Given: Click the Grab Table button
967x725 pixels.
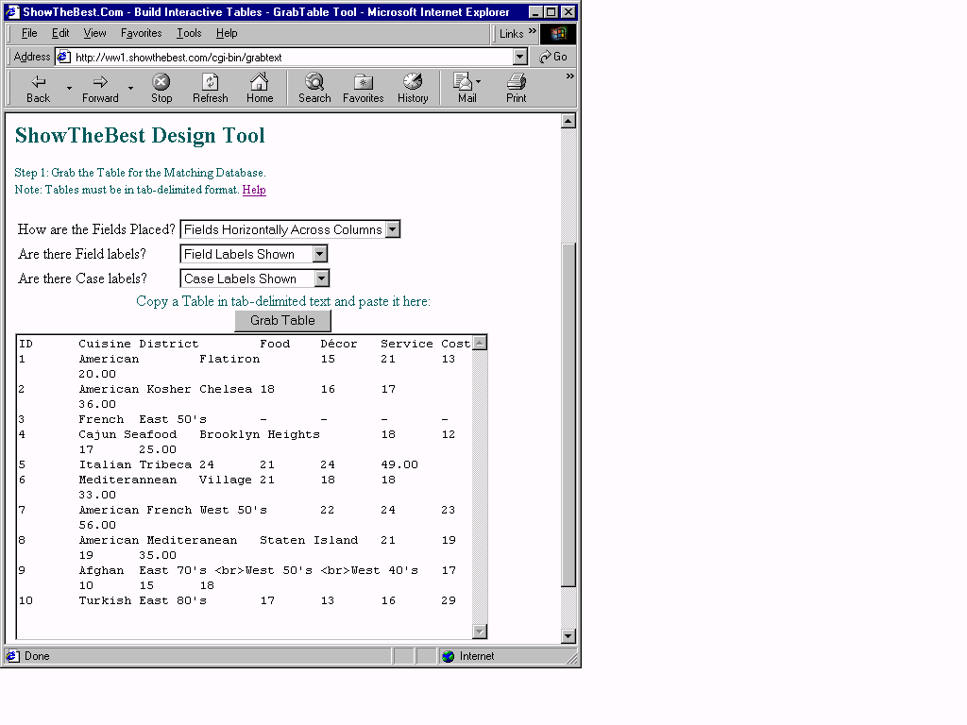Looking at the screenshot, I should (282, 321).
